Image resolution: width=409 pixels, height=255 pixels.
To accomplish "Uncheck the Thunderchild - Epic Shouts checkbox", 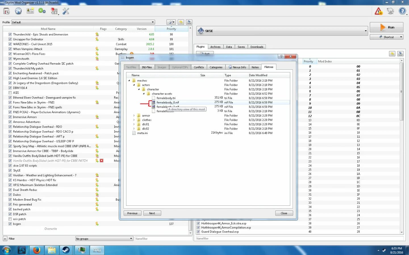I will (x=10, y=35).
